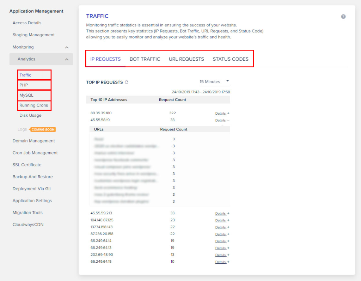This screenshot has height=281, width=361.
Task: Select the Status Codes tab
Action: 231,59
